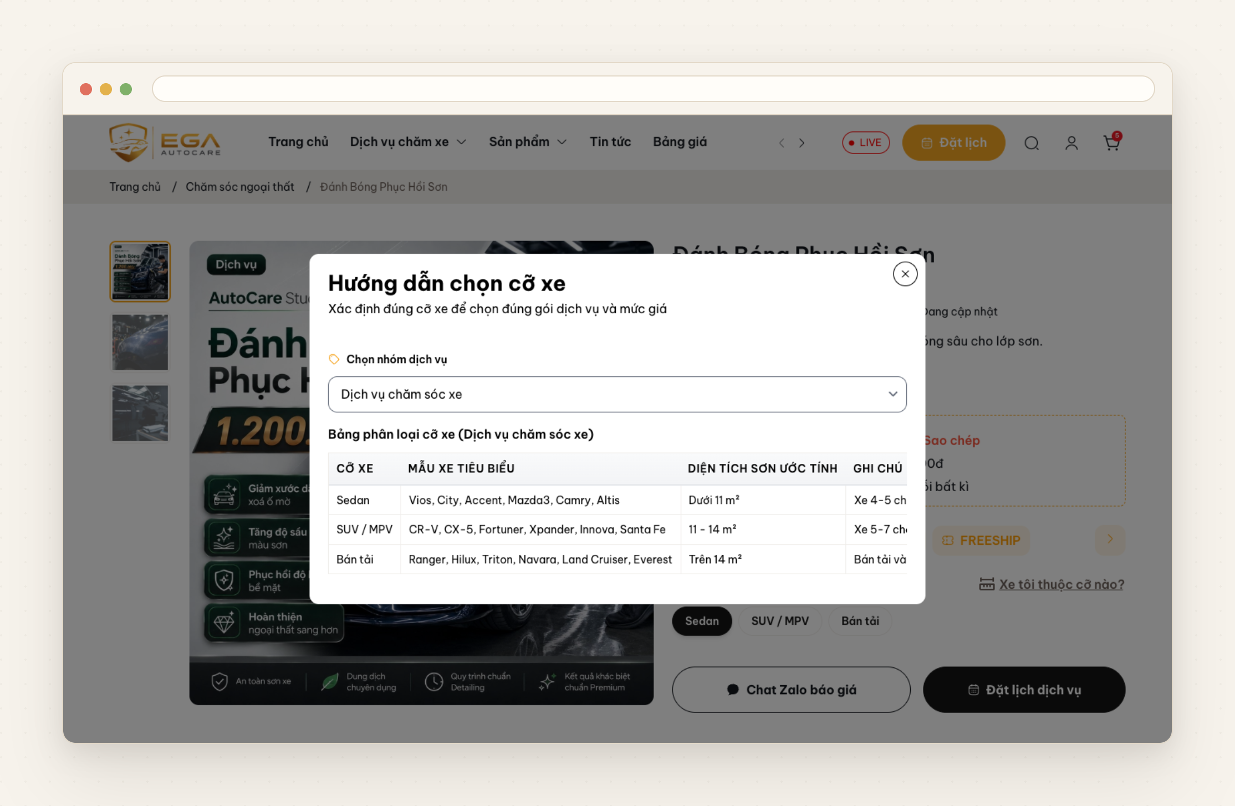Go to 'Trang chủ' menu item
The width and height of the screenshot is (1235, 806).
pyautogui.click(x=298, y=142)
